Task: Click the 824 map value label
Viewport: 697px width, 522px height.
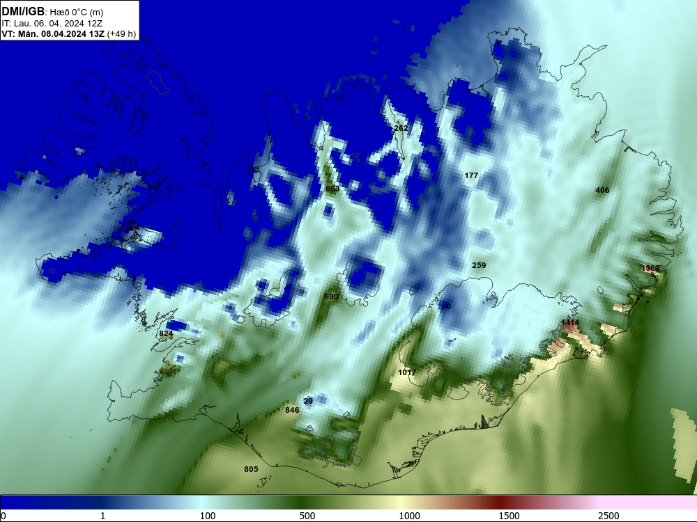Action: [x=166, y=333]
